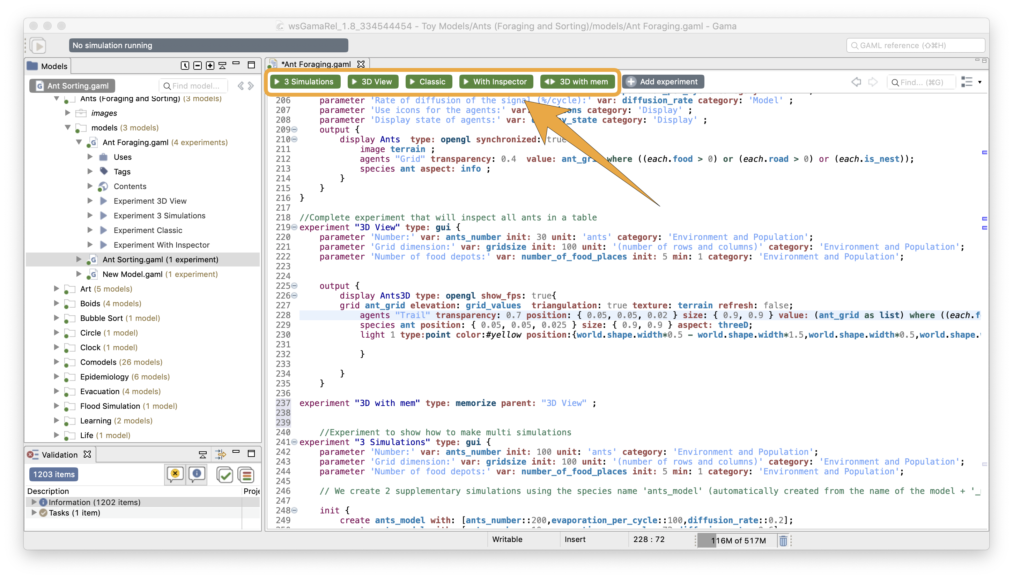Click the Add experiment button
This screenshot has height=579, width=1013.
click(663, 82)
